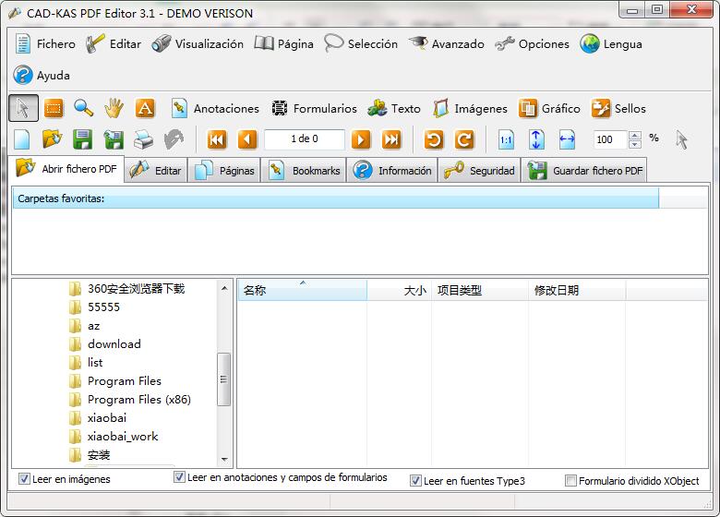Viewport: 720px width, 517px height.
Task: Uncheck Leer en imágenes checkbox
Action: pyautogui.click(x=25, y=479)
